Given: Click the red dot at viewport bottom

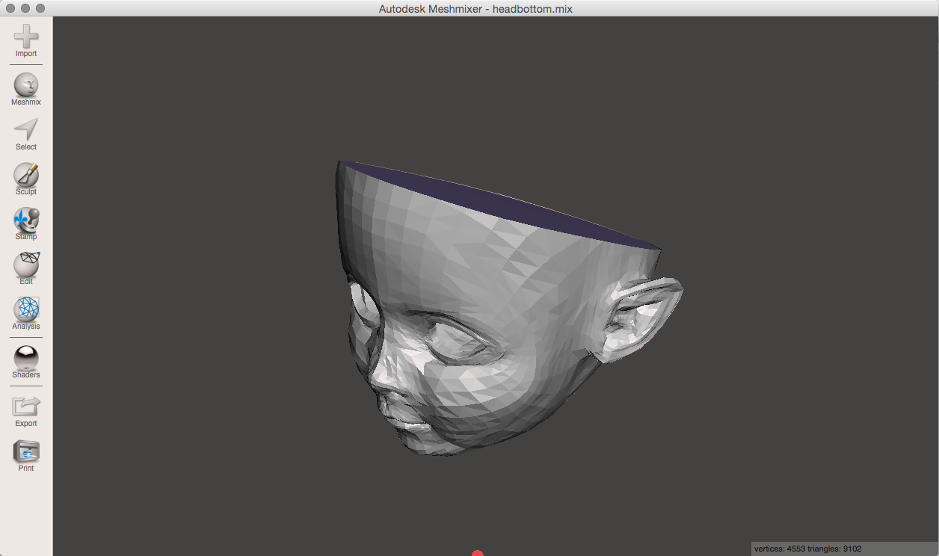Looking at the screenshot, I should click(478, 553).
